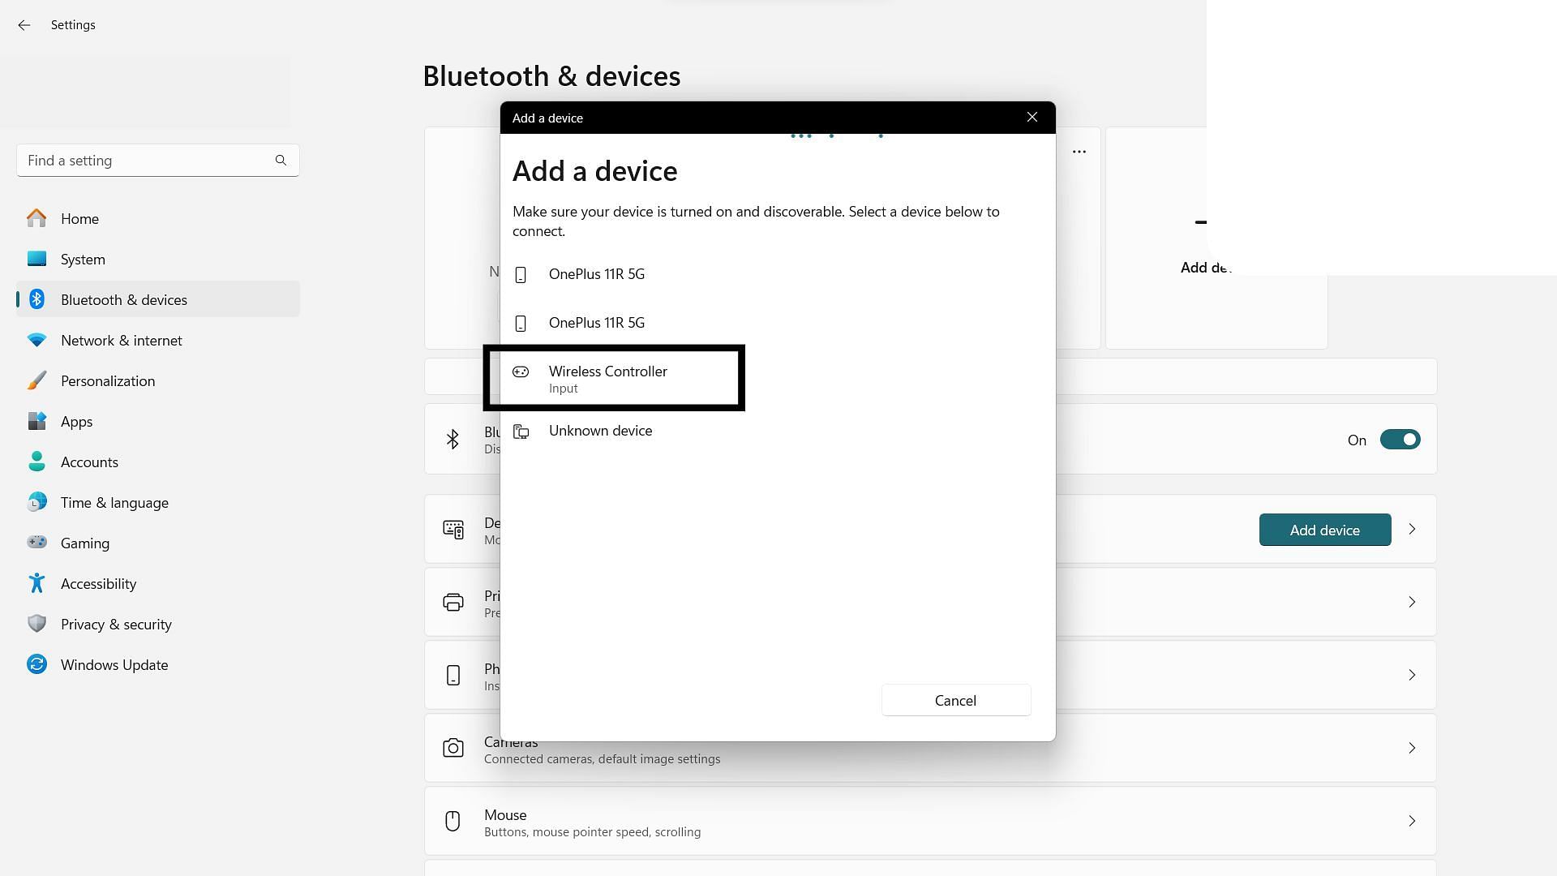1557x876 pixels.
Task: Click the OnePlus 11R 5G phone icon (second)
Action: [x=521, y=322]
